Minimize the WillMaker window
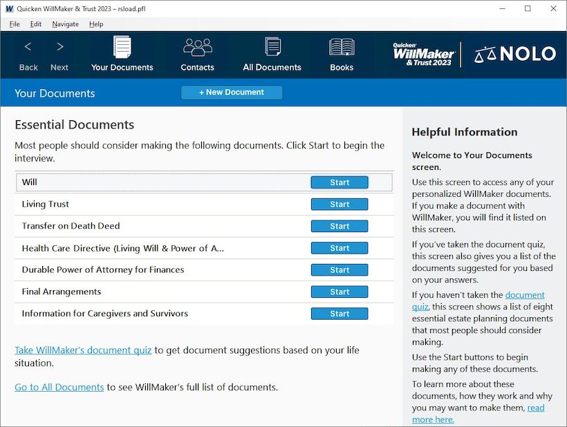This screenshot has width=567, height=427. point(502,9)
